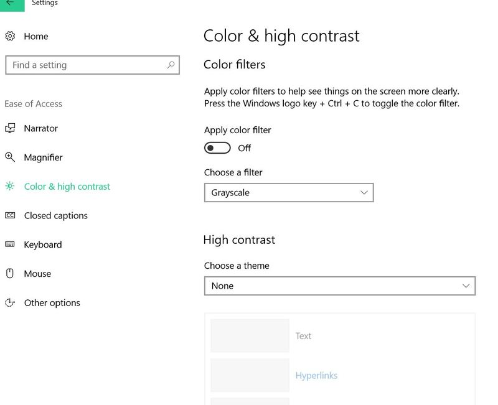Click the Mouse icon in sidebar

pos(10,274)
